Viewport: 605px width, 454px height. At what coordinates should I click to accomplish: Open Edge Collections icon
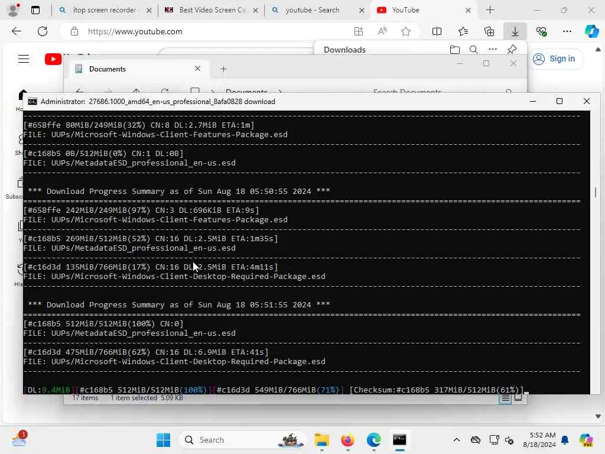tap(489, 31)
